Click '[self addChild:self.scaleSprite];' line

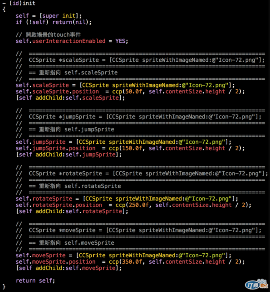click(x=70, y=98)
